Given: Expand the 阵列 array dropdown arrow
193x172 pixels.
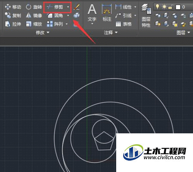Looking at the screenshot, I should coord(66,24).
